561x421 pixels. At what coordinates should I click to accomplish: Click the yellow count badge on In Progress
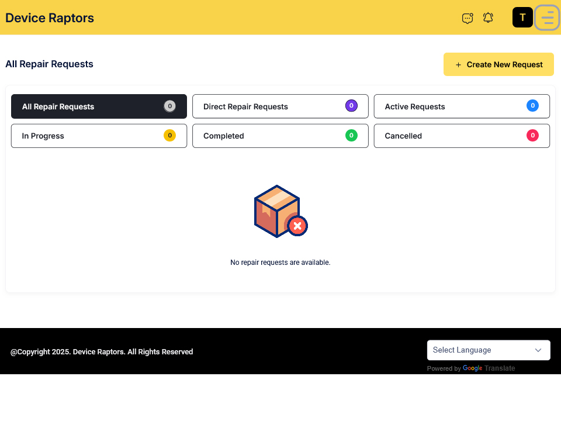[x=169, y=135]
